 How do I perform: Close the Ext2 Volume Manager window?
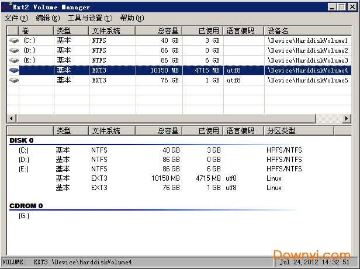352,7
